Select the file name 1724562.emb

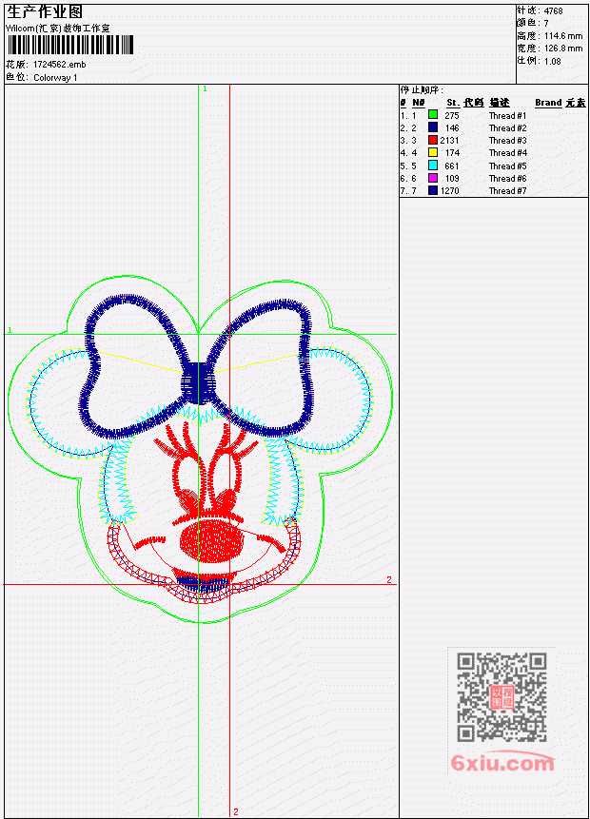(59, 65)
